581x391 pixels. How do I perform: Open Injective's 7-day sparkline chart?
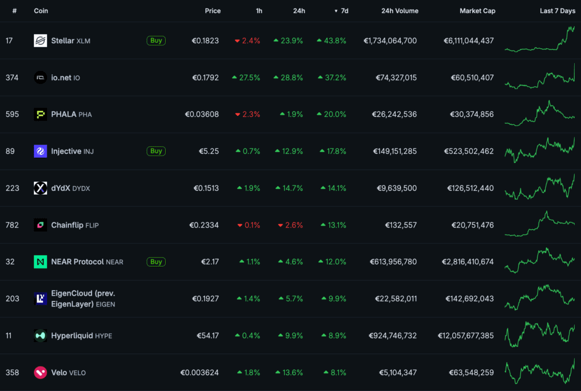pyautogui.click(x=540, y=150)
